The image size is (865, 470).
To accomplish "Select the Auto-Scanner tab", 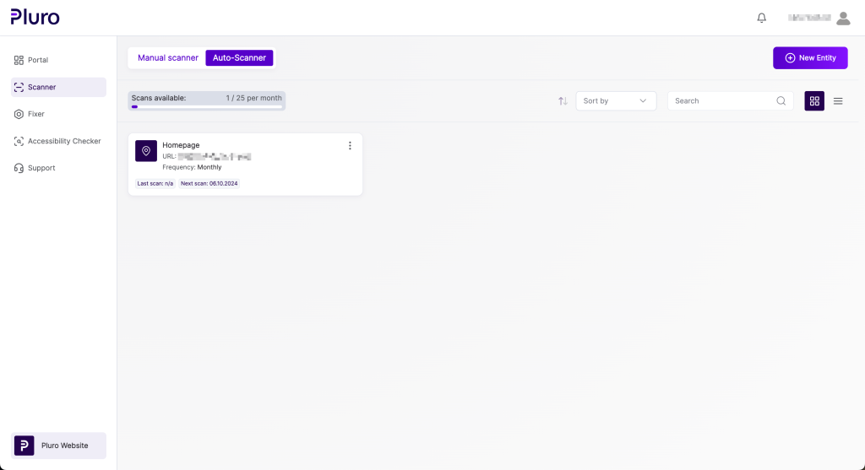I will (x=239, y=58).
